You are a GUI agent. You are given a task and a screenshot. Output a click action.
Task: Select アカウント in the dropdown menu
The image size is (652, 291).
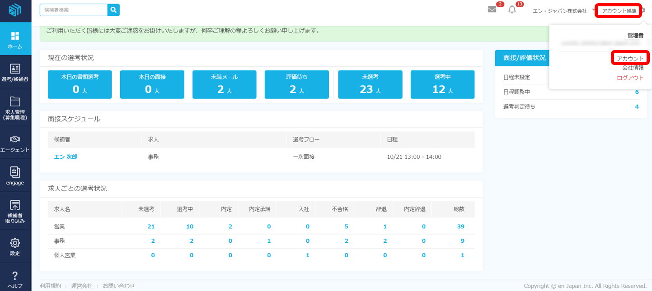tap(630, 59)
